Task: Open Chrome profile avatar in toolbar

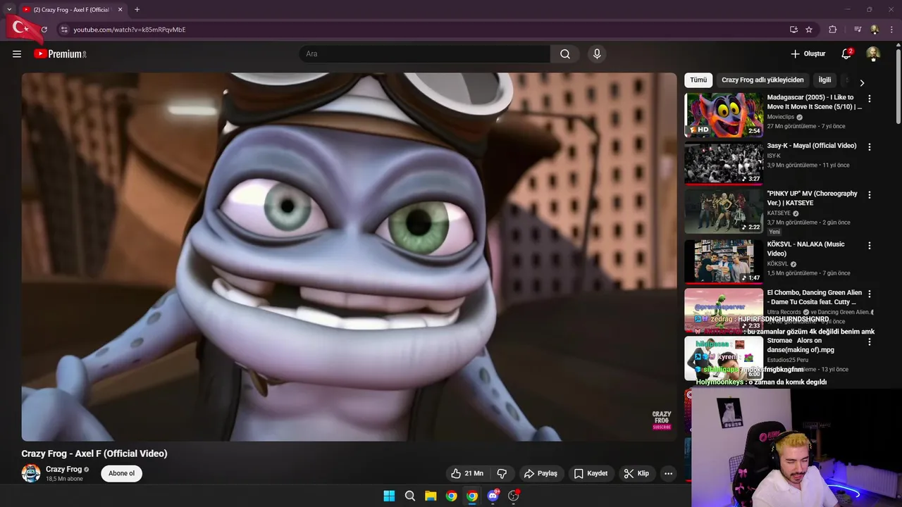Action: (875, 30)
